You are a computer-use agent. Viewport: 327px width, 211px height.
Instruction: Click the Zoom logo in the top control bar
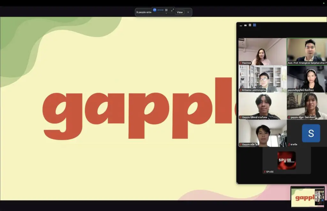155,10
